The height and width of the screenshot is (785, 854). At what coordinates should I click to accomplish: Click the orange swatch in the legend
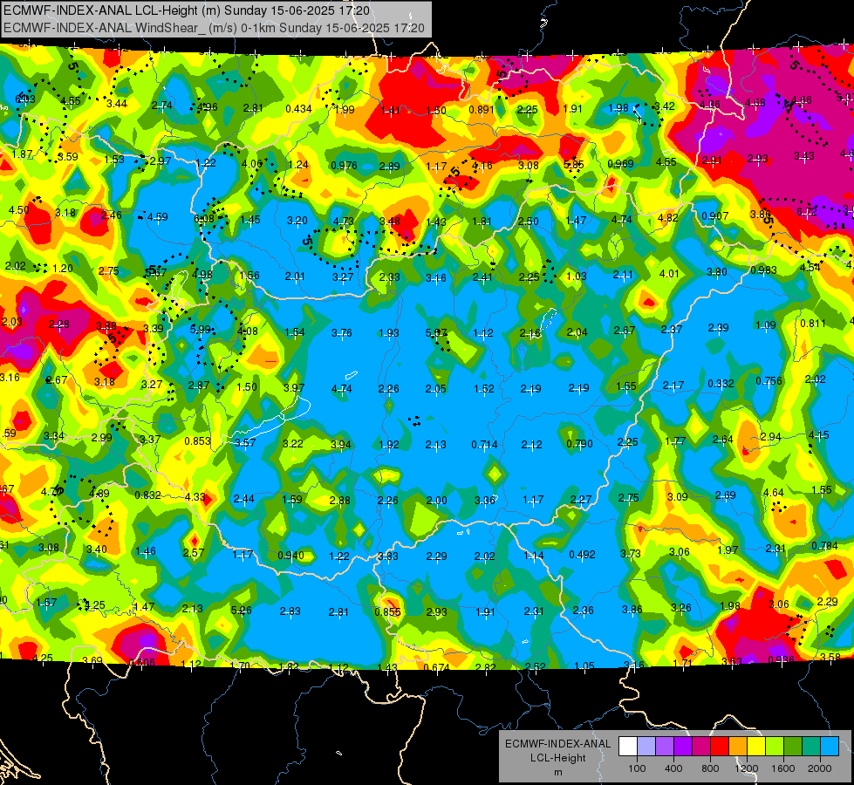pyautogui.click(x=738, y=746)
